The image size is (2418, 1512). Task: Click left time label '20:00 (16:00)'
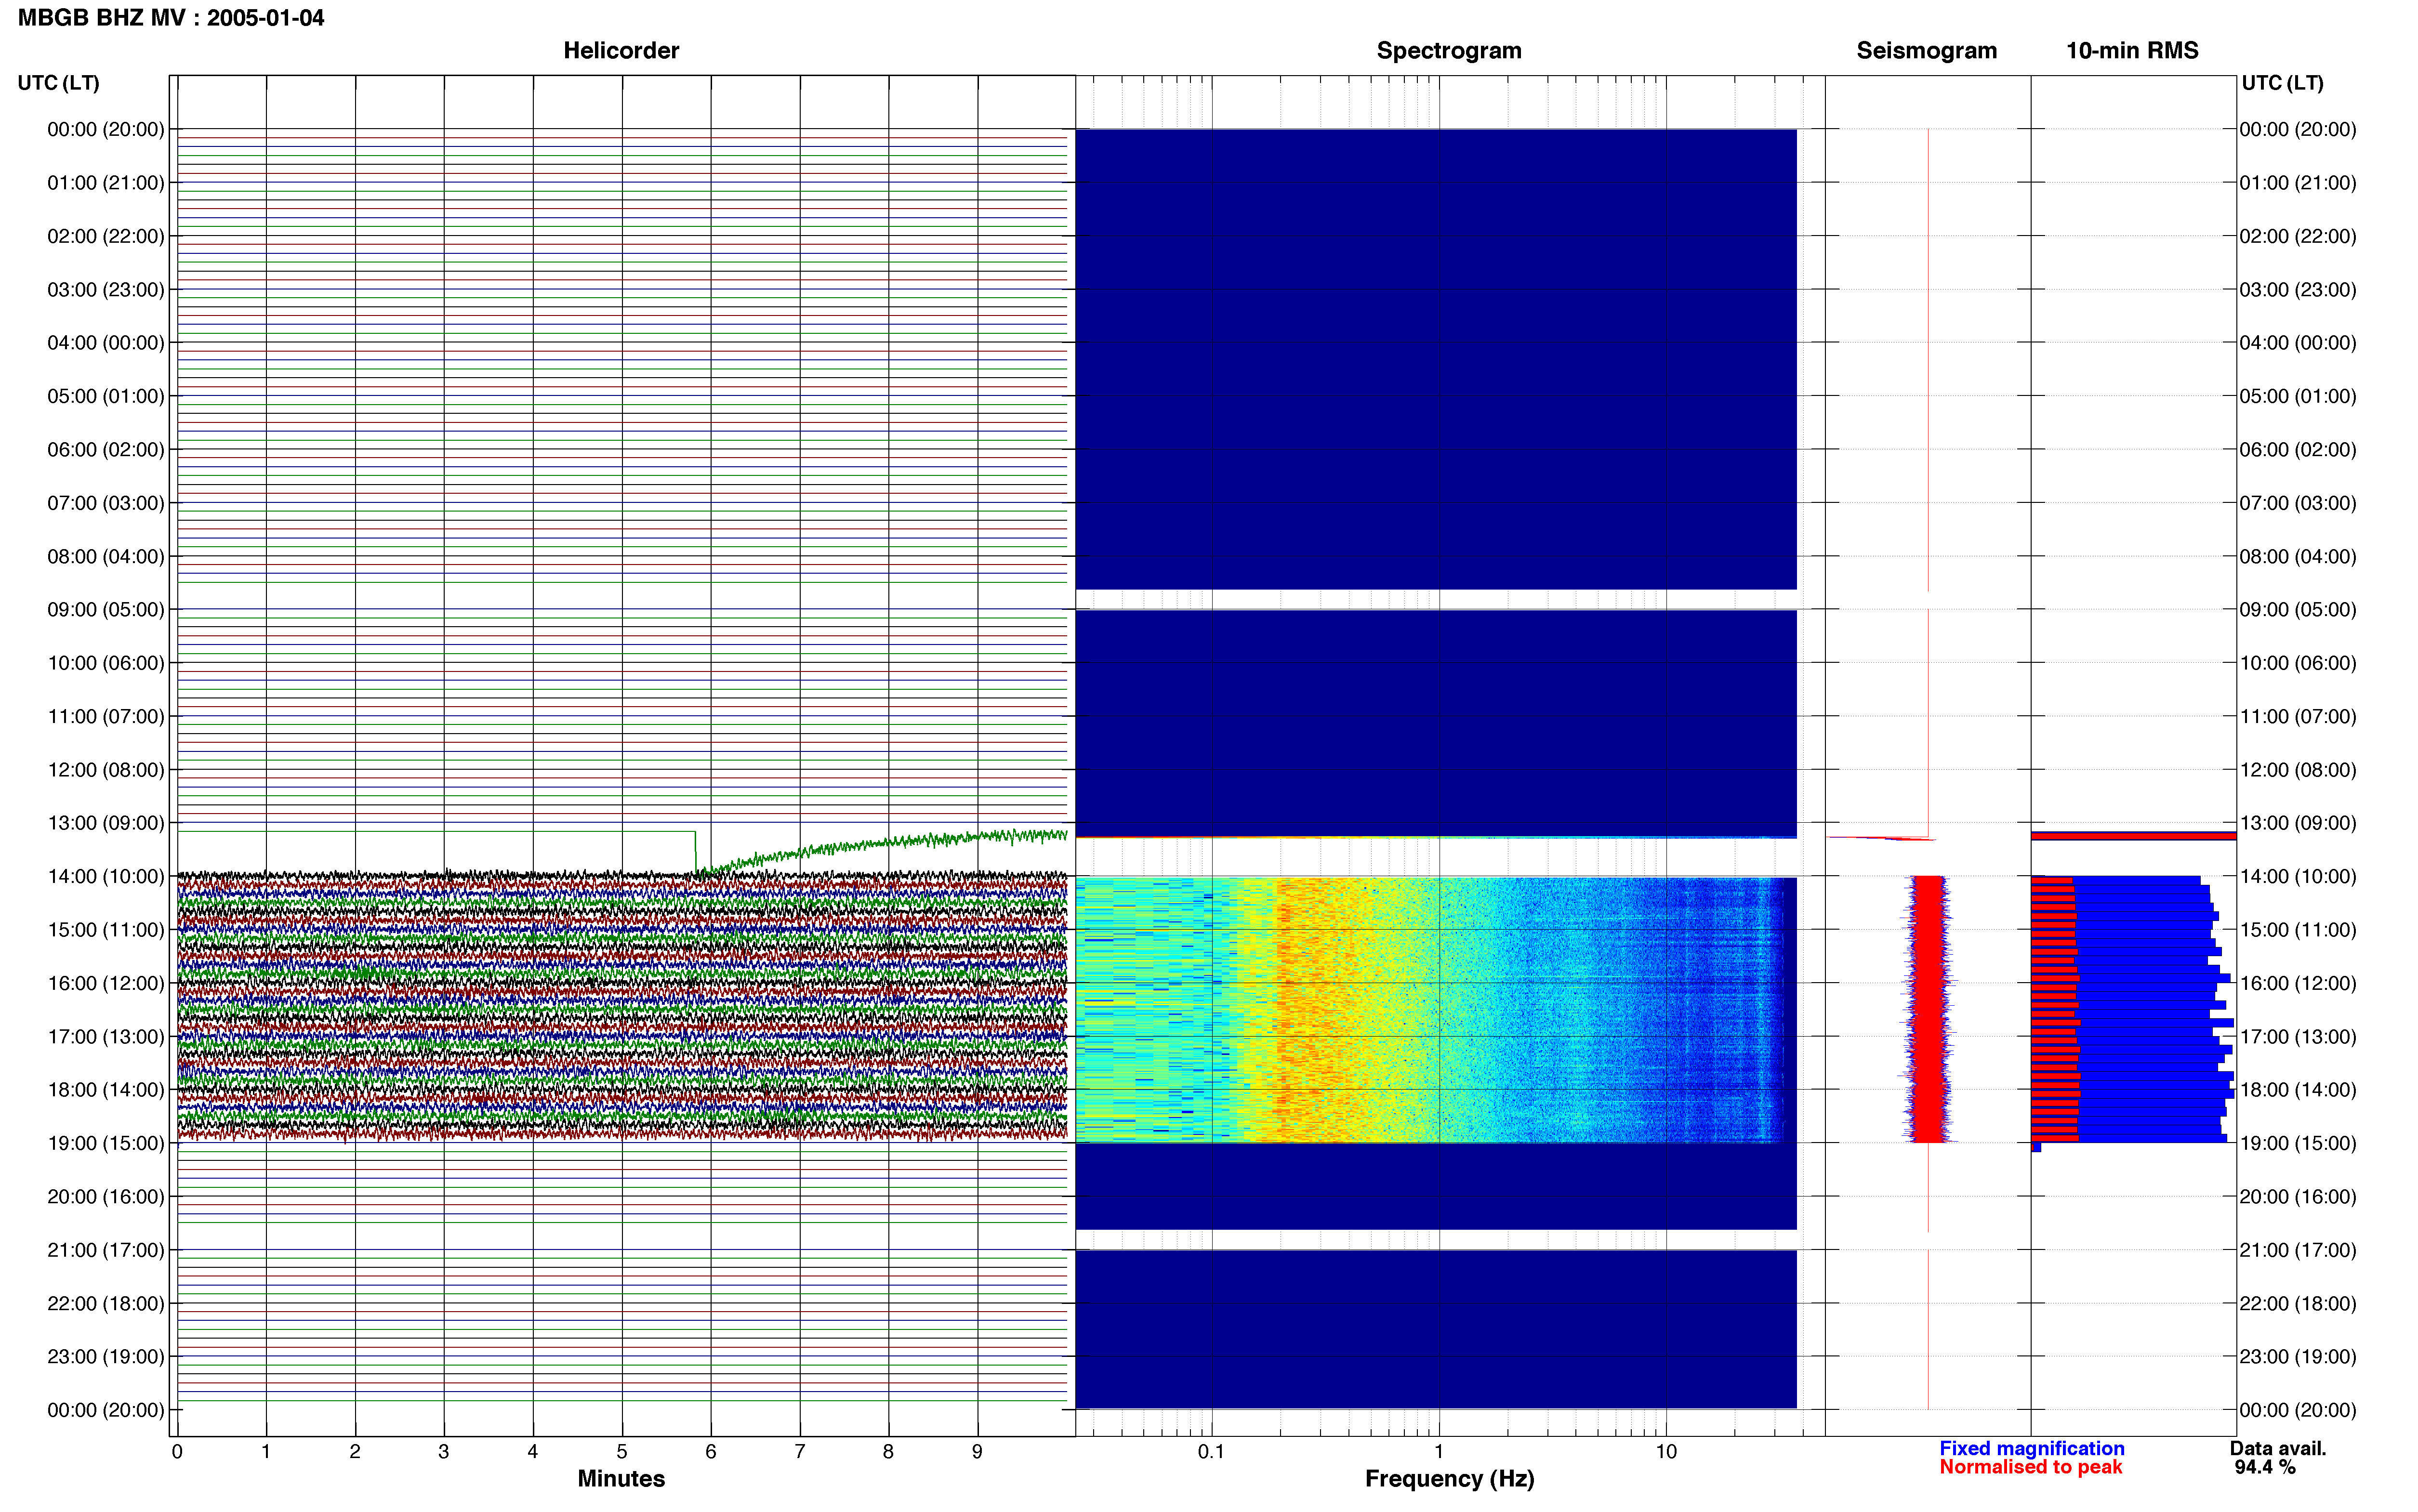pos(106,1196)
